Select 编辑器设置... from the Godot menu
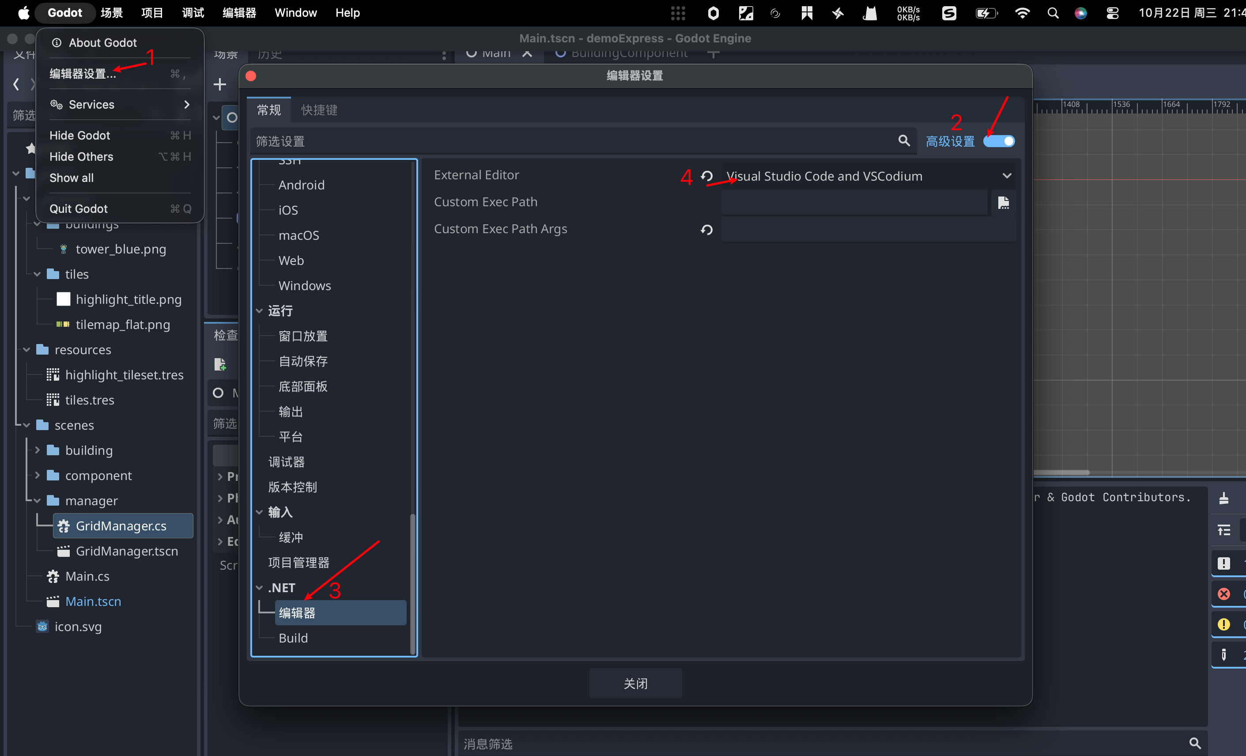The image size is (1246, 756). coord(83,74)
